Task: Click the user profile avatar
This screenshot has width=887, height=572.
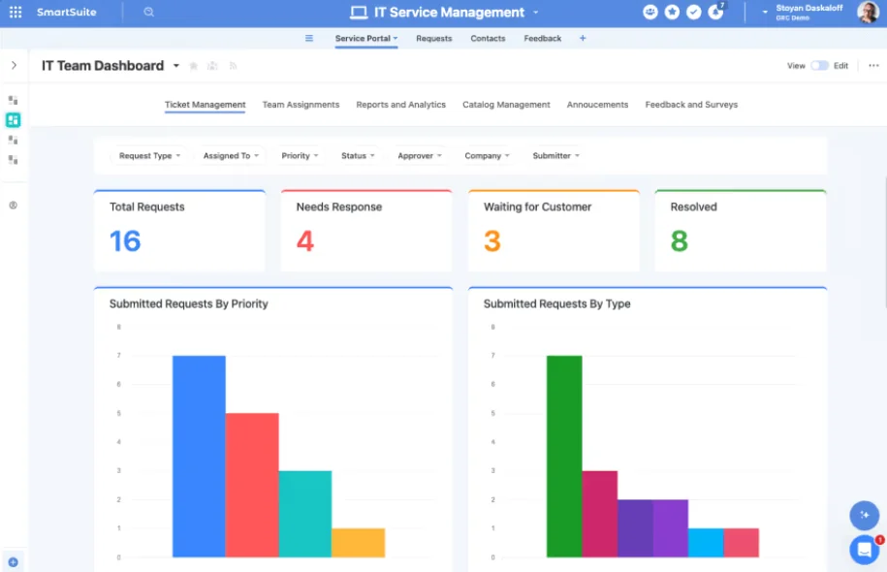Action: coord(869,12)
